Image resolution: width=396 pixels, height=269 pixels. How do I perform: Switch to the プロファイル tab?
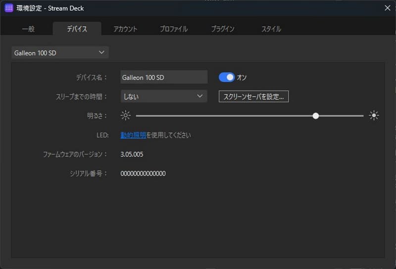click(174, 29)
